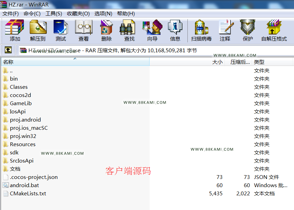Open the Tools (工具) menu
294x210 pixels.
(x=54, y=14)
